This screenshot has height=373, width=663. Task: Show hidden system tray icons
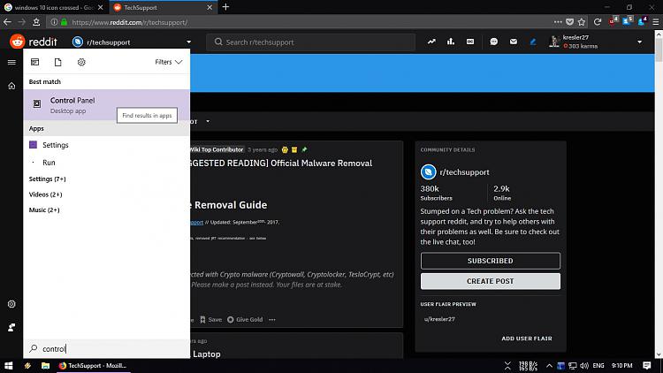pyautogui.click(x=549, y=366)
